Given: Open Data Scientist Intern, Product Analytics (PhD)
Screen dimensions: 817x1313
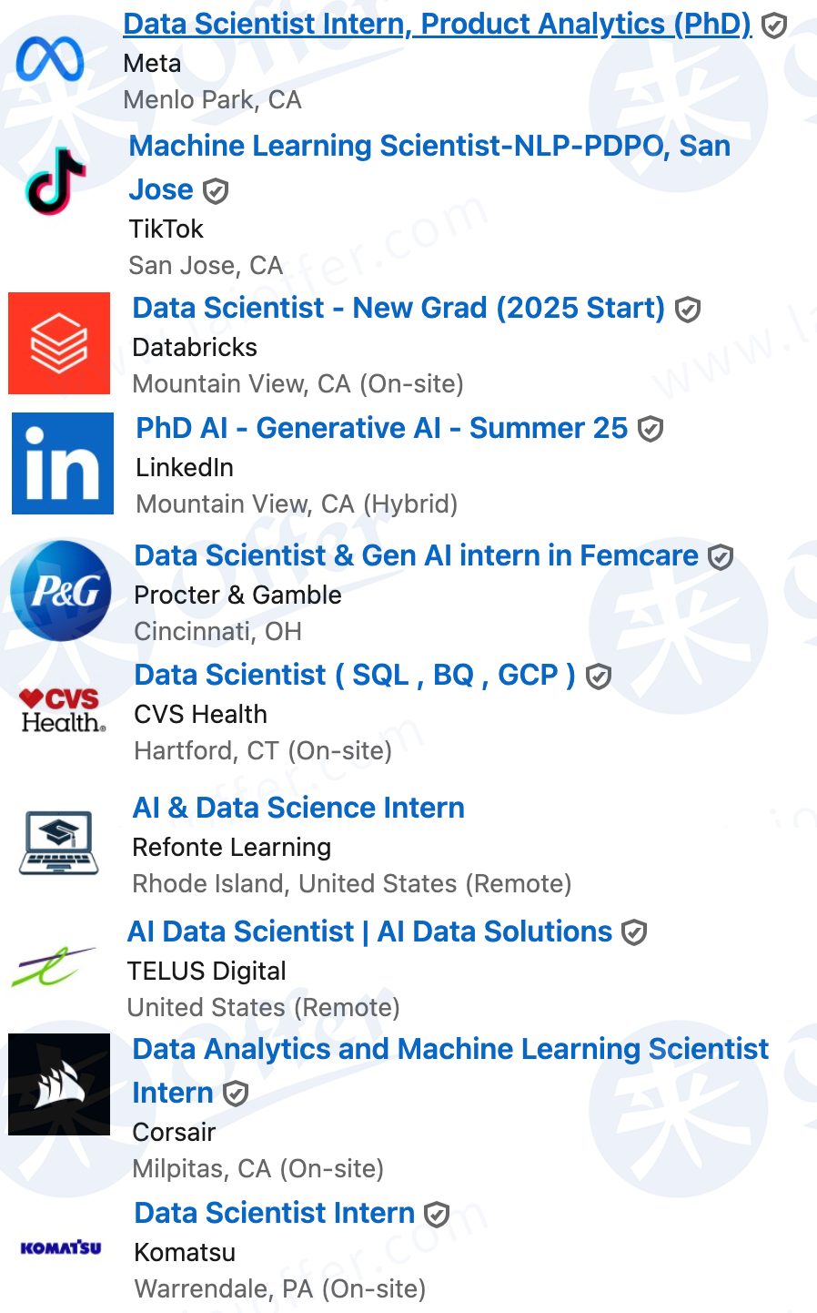Looking at the screenshot, I should [x=438, y=24].
